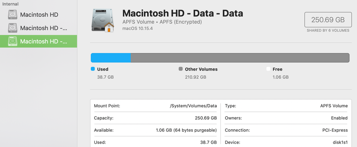357x147 pixels.
Task: Click the Owners "Enabled" value
Action: (x=339, y=118)
